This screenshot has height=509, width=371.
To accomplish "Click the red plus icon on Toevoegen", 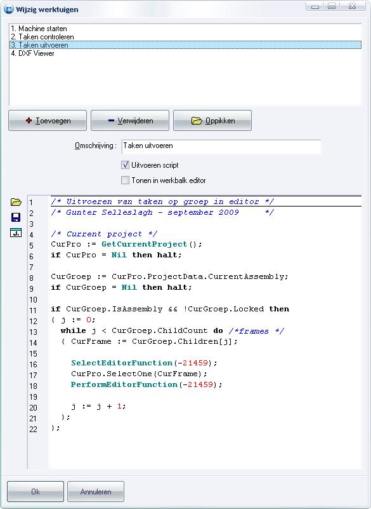I will pos(29,121).
